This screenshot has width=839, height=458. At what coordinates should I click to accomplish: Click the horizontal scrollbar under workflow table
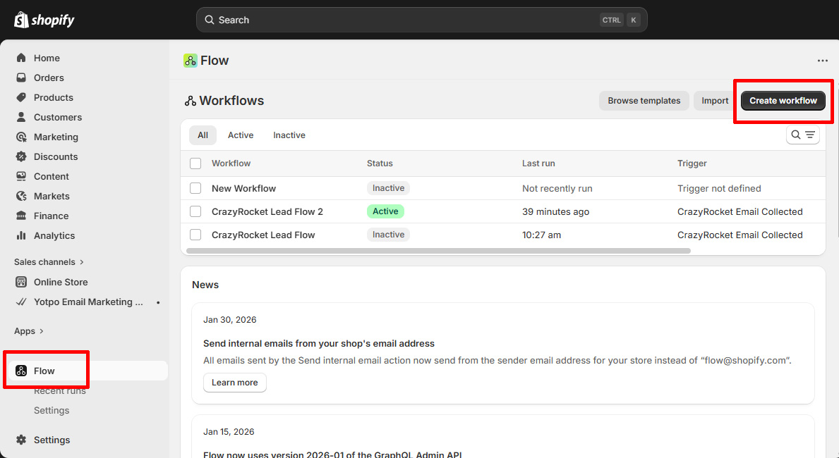(437, 251)
